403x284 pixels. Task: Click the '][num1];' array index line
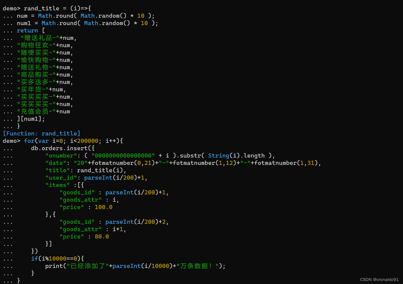coord(31,119)
